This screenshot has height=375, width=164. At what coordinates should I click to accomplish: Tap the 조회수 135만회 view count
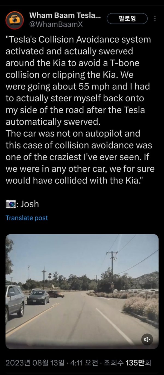tap(127, 363)
